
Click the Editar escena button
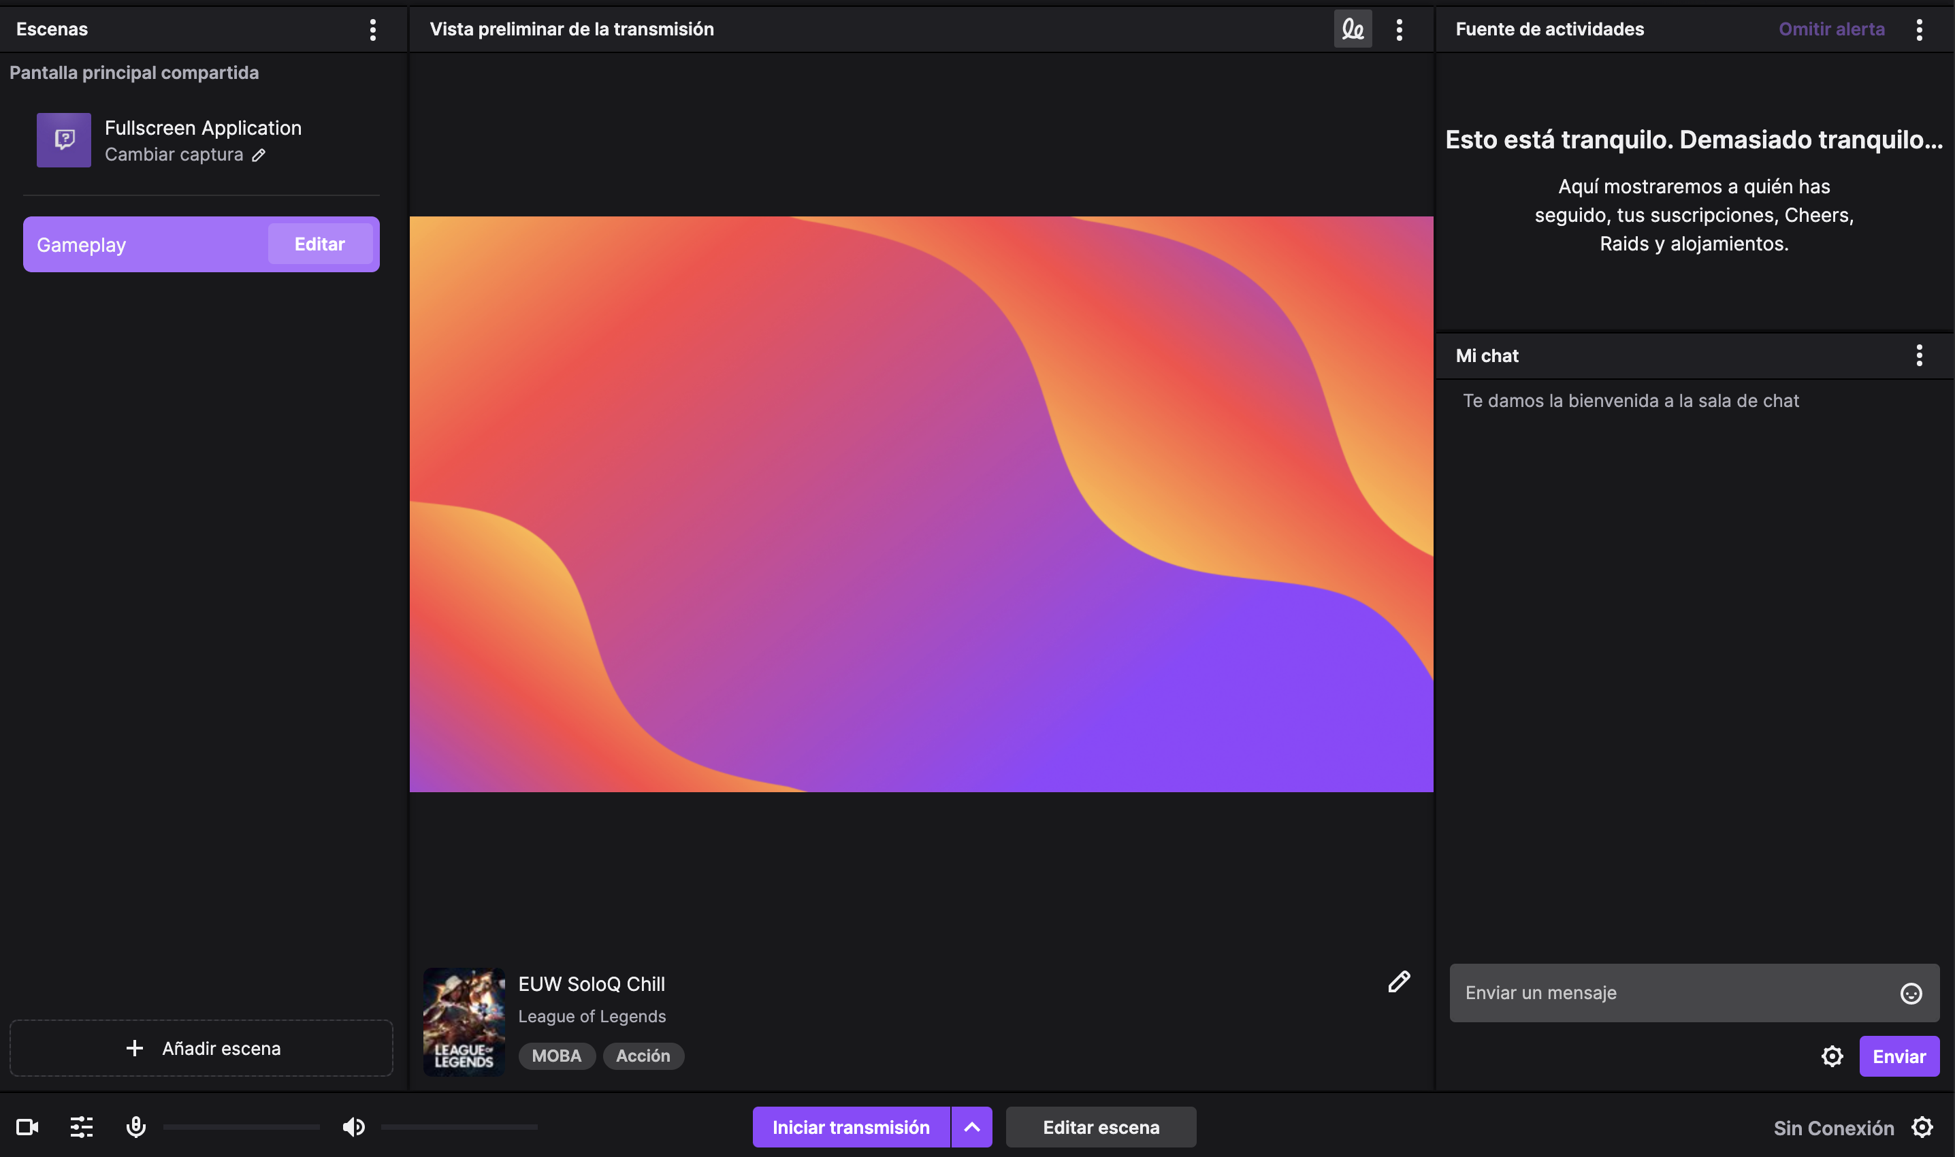point(1100,1127)
